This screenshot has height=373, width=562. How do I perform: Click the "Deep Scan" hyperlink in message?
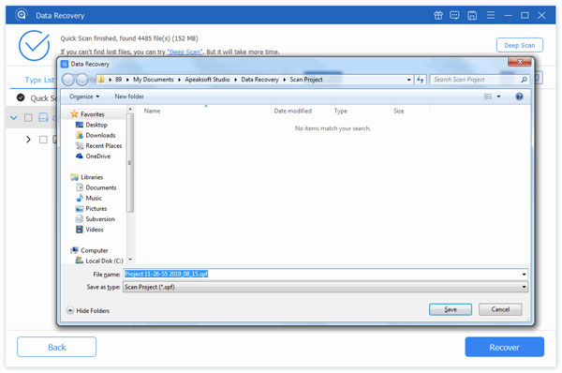tap(185, 52)
